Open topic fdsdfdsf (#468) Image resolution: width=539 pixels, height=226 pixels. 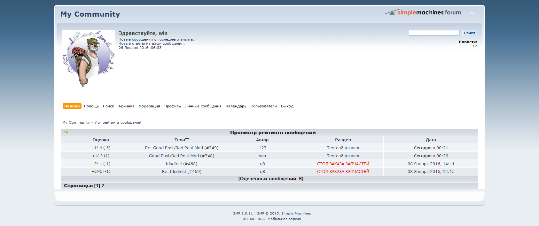click(x=182, y=164)
